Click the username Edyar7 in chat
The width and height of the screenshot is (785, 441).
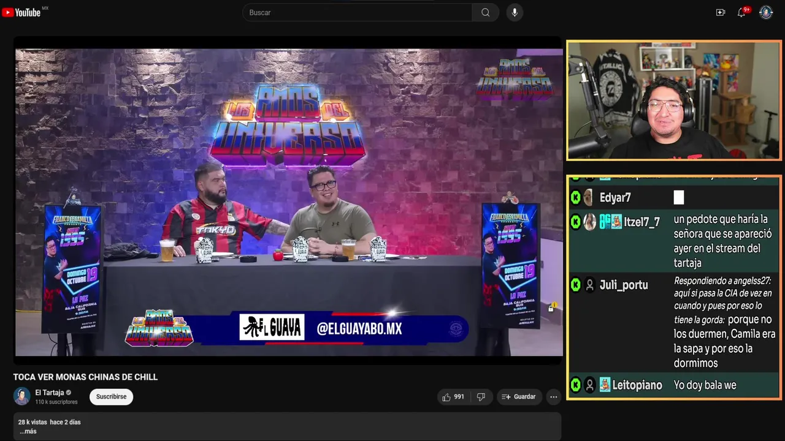coord(615,197)
